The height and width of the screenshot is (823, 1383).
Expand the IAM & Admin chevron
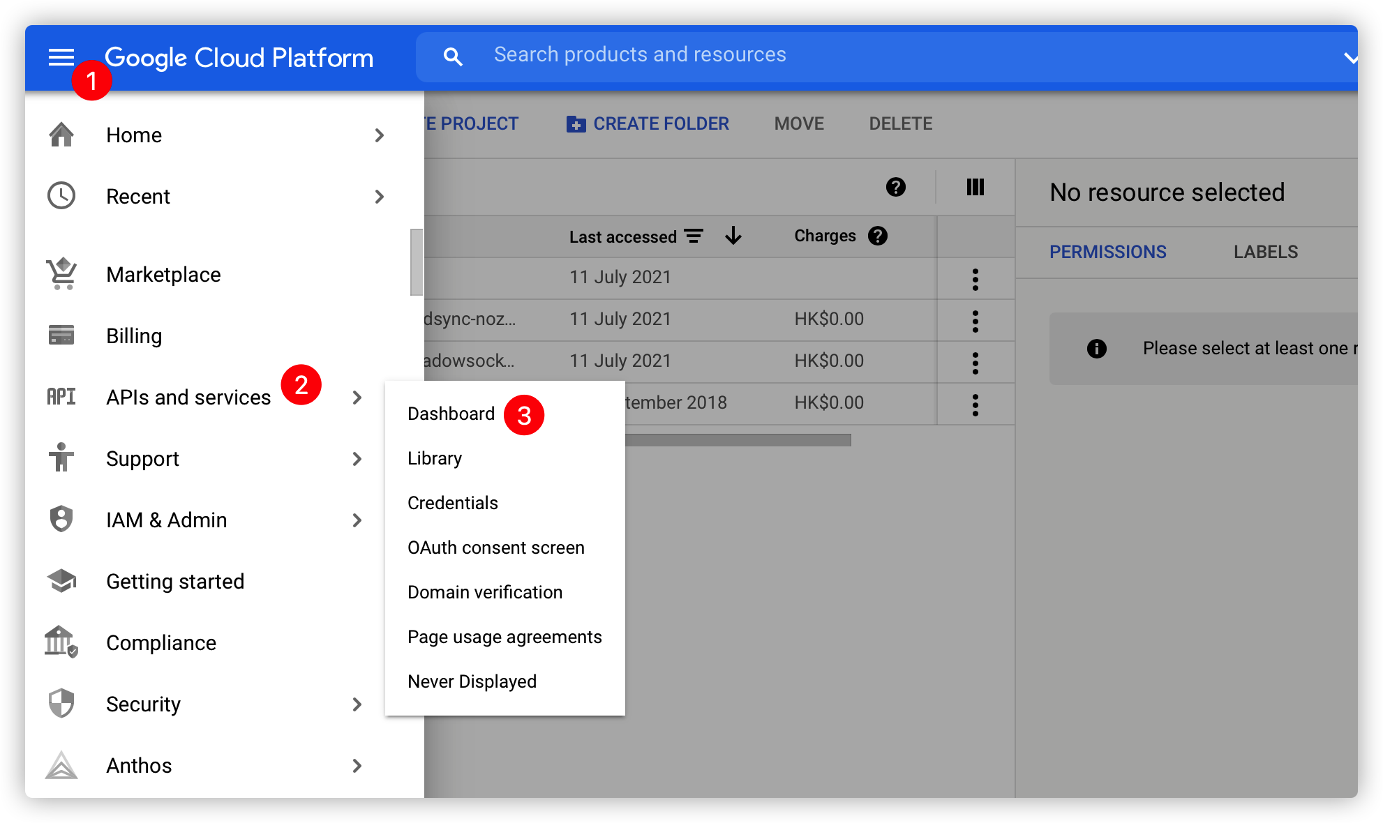click(357, 520)
